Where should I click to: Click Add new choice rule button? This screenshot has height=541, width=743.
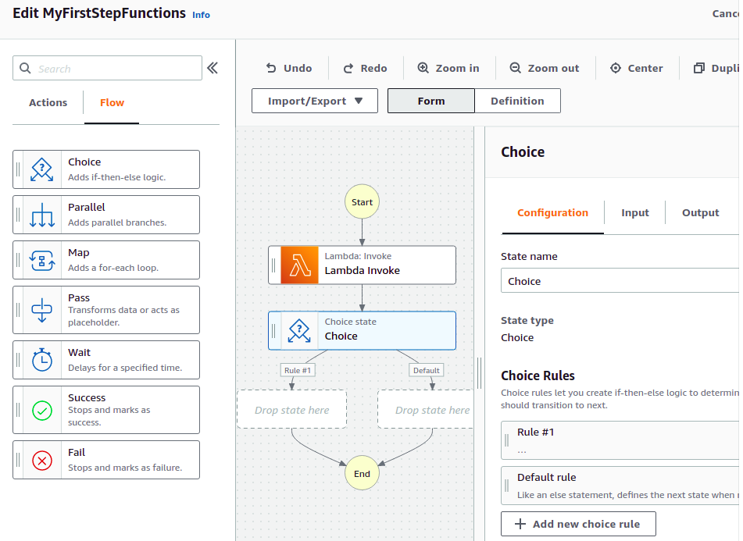578,524
